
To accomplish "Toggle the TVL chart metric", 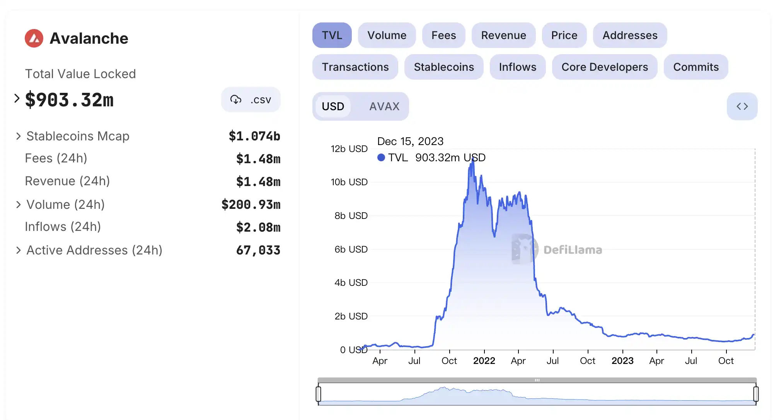I will click(332, 35).
